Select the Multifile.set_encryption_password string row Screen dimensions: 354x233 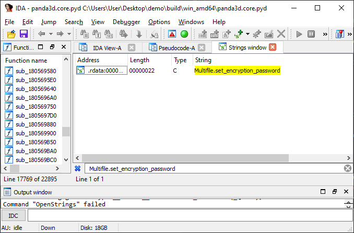pyautogui.click(x=214, y=71)
